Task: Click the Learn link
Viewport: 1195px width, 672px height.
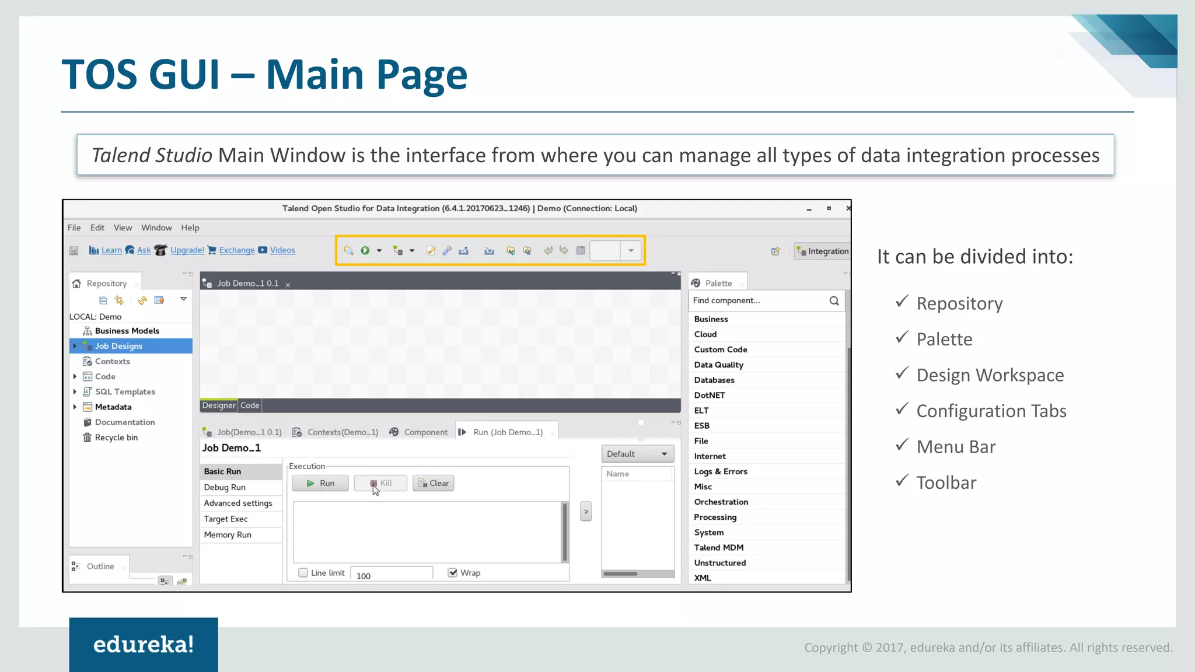Action: tap(111, 250)
